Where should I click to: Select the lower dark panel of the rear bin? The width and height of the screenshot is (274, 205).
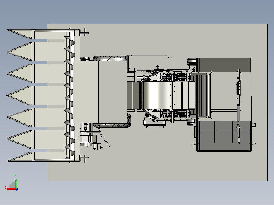tap(224, 135)
